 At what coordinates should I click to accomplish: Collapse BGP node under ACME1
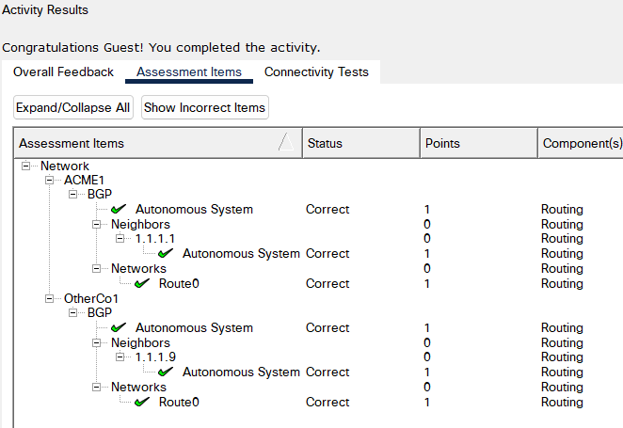(72, 195)
